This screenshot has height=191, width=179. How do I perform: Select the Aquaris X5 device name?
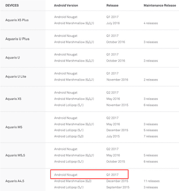tap(14, 99)
